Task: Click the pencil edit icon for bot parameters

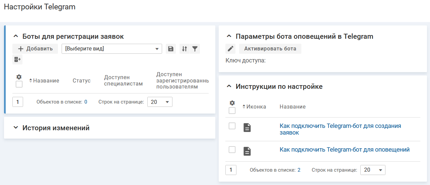Action: point(230,49)
